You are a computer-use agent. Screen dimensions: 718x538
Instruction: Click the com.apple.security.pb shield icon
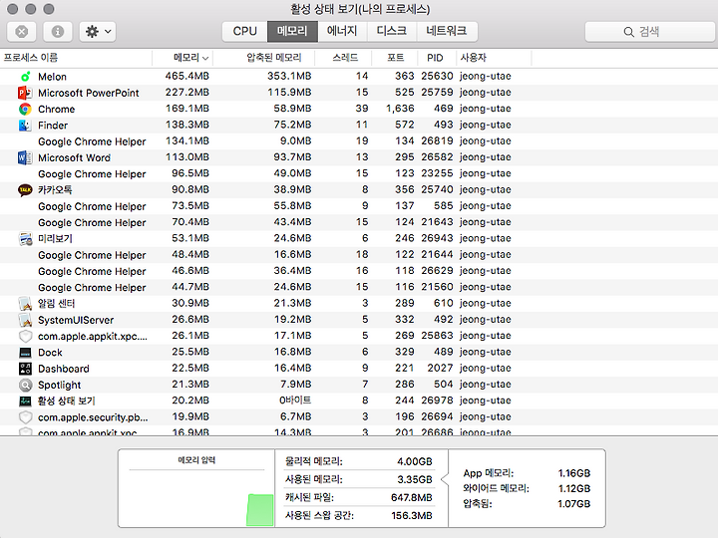[25, 417]
